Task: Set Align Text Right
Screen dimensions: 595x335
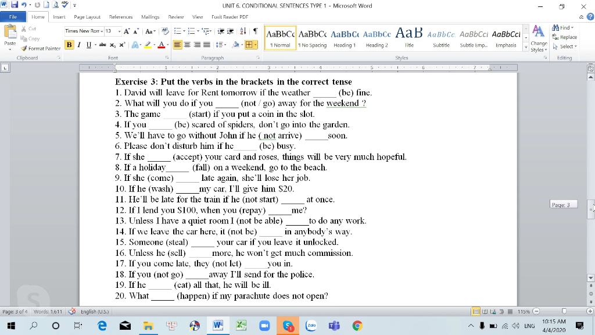Action: click(197, 45)
